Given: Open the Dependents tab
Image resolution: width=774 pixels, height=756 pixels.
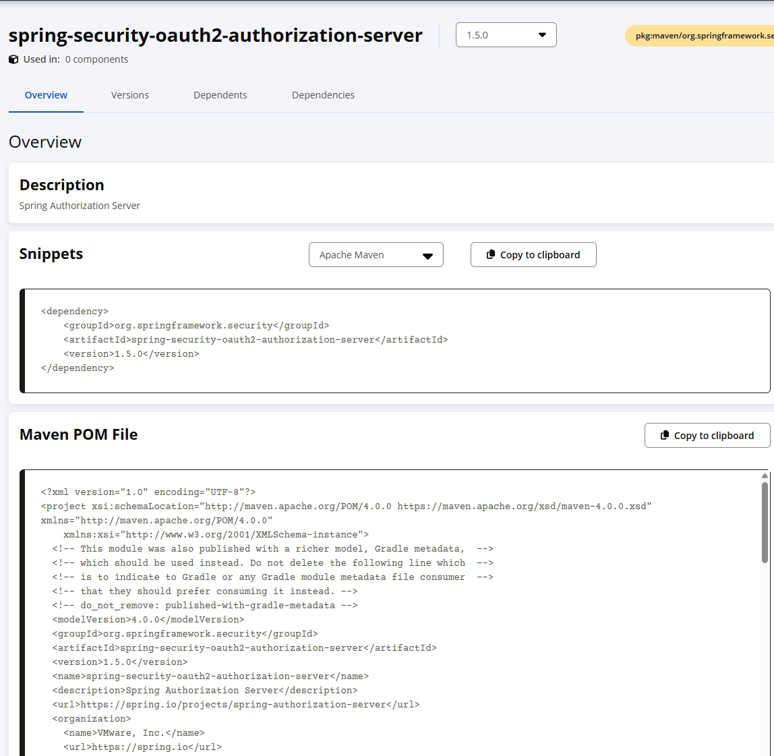Looking at the screenshot, I should click(x=220, y=95).
